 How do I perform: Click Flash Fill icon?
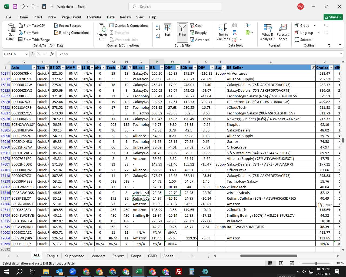(x=234, y=25)
